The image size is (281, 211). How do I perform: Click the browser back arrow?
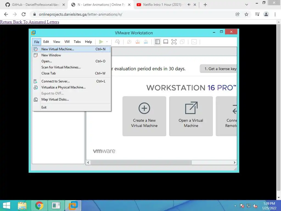pos(6,14)
